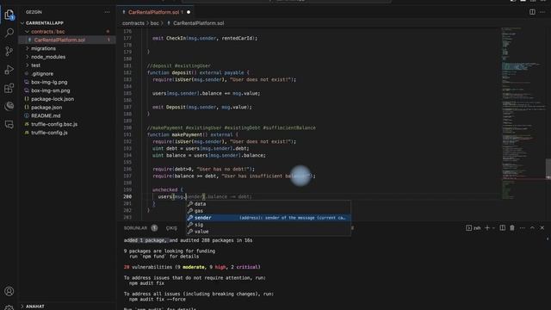Open the Explorer view in activity bar
The height and width of the screenshot is (310, 551).
tap(9, 15)
